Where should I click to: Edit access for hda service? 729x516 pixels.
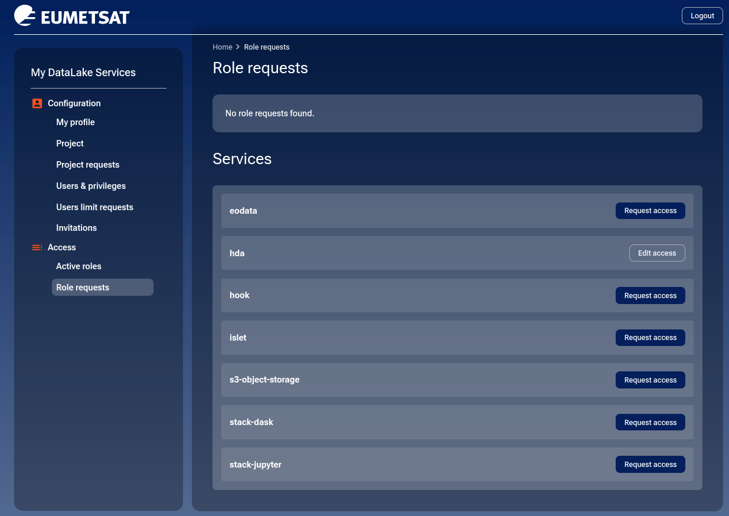point(657,253)
